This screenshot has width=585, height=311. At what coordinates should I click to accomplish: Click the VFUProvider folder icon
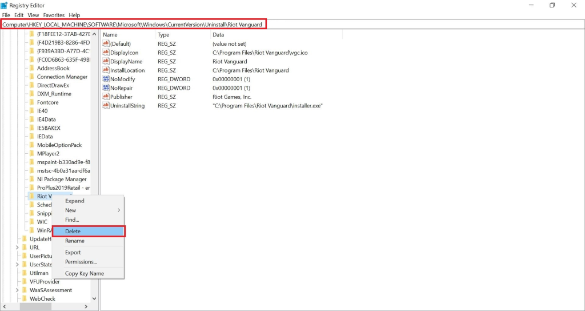tap(24, 281)
